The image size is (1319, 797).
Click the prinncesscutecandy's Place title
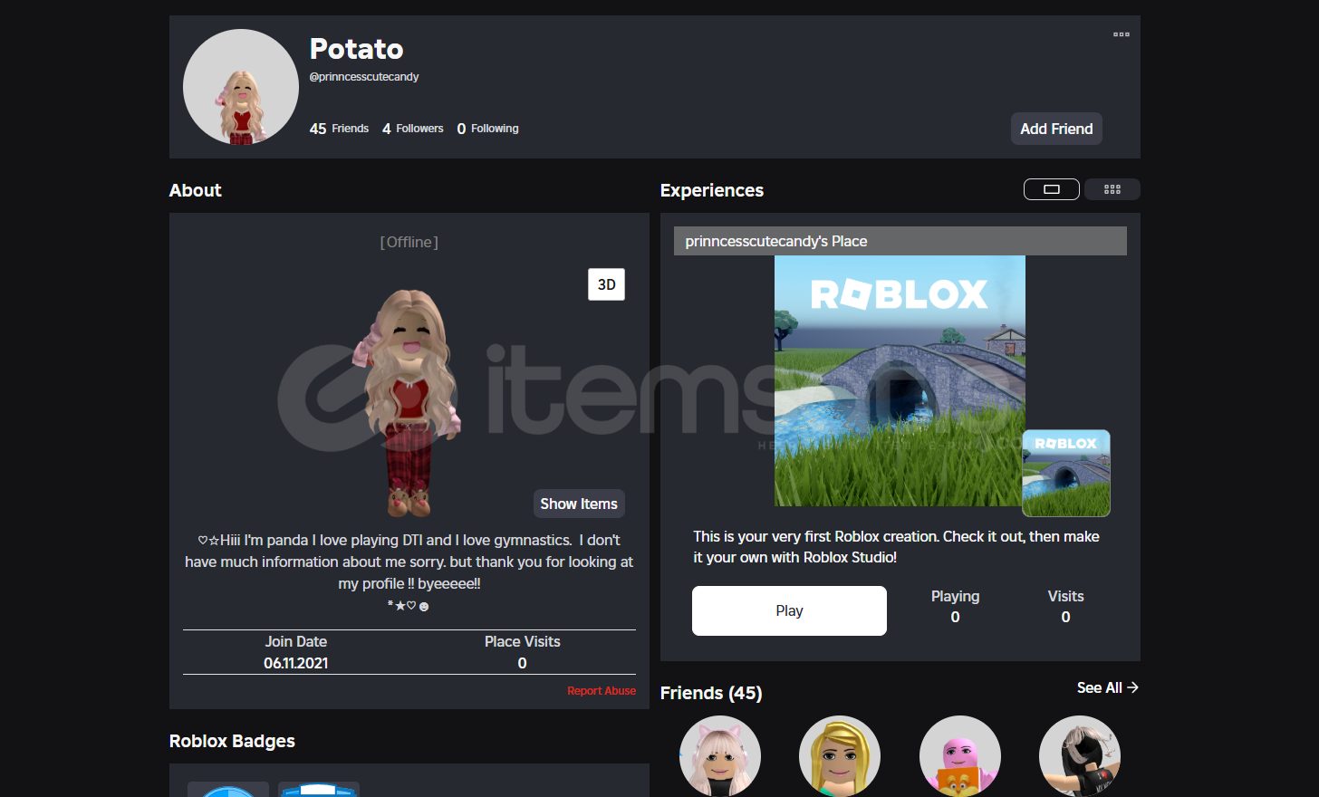[776, 241]
